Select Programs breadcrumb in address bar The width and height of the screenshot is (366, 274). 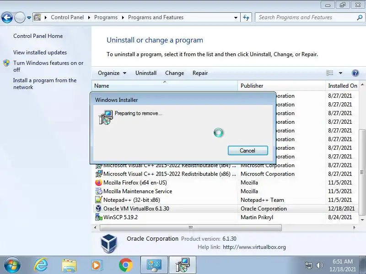coord(106,17)
